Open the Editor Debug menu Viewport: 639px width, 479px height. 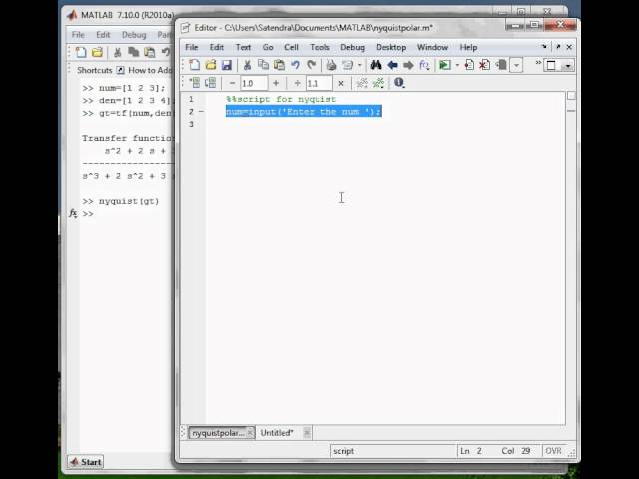pos(352,47)
